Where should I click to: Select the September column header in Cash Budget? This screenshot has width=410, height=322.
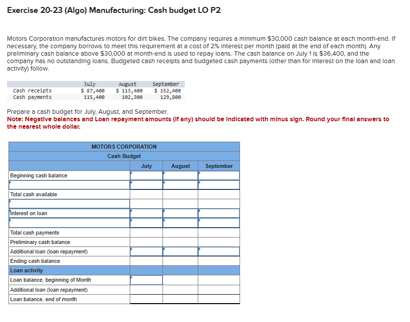click(219, 166)
